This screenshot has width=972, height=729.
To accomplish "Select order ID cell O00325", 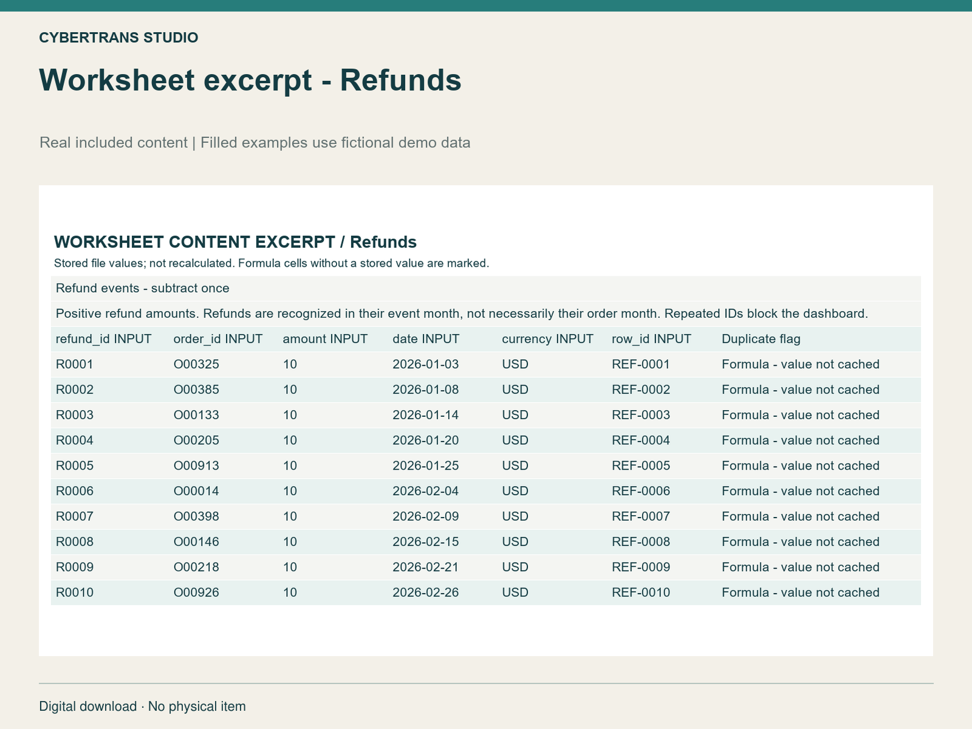I will [x=196, y=364].
